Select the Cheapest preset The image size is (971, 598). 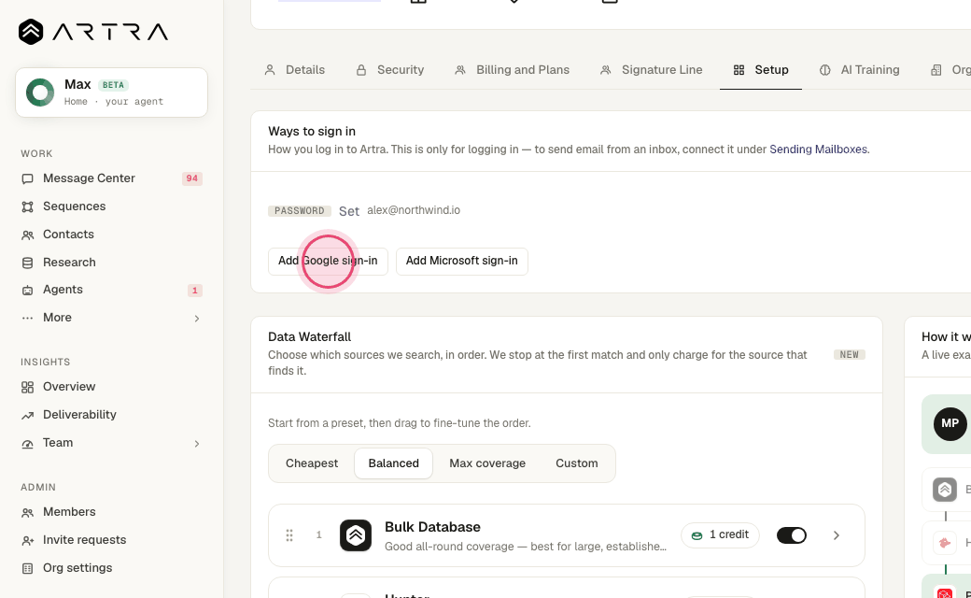pos(312,463)
